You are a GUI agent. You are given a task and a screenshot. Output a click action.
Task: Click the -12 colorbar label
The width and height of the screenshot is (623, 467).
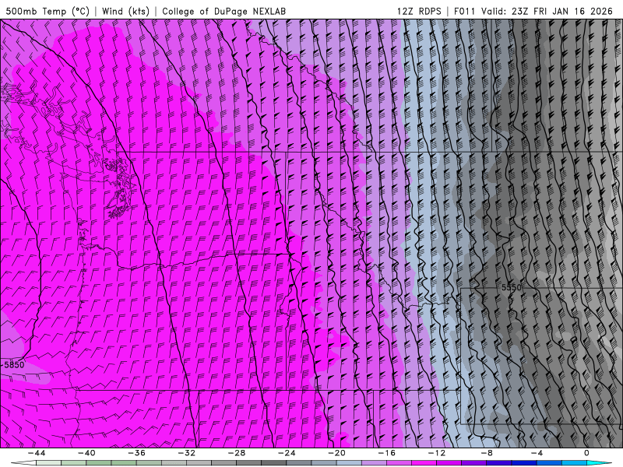click(x=437, y=453)
